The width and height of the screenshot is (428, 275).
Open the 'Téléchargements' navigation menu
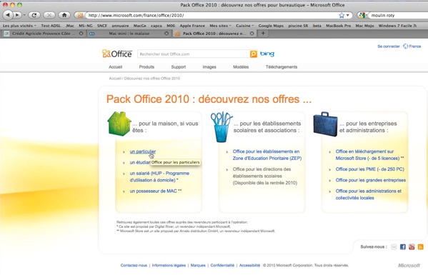282,67
